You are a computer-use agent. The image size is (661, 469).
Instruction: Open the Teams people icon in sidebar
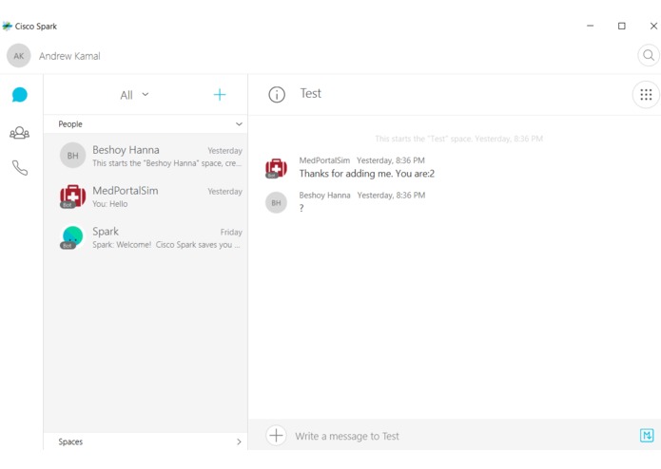[19, 133]
